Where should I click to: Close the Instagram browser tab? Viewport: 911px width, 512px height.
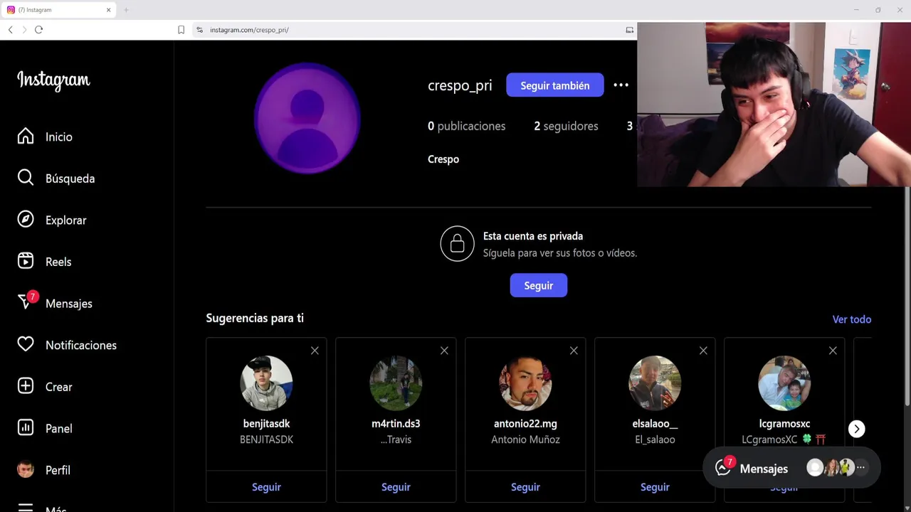pos(109,10)
